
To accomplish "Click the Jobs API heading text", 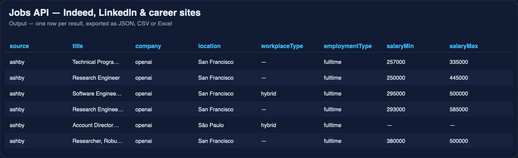I will 105,13.
